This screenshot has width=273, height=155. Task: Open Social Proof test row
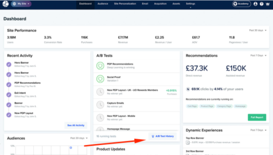tap(137, 79)
